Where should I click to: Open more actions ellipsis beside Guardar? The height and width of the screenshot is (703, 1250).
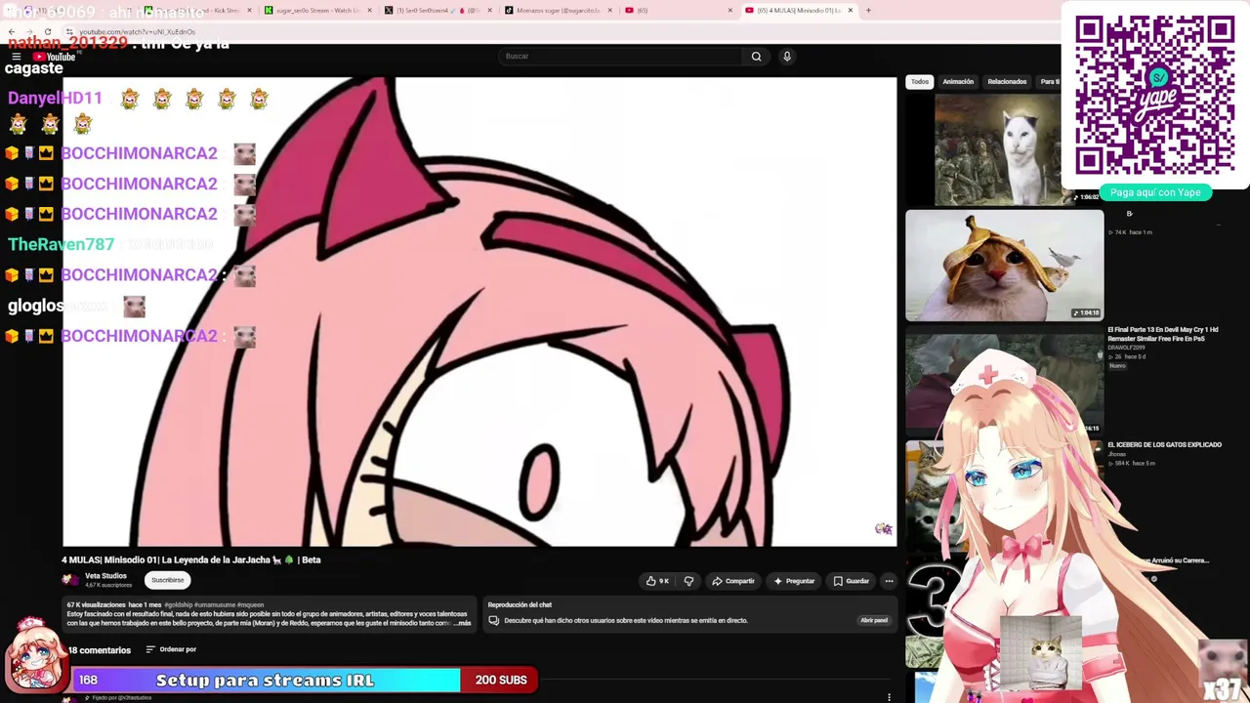tap(889, 581)
